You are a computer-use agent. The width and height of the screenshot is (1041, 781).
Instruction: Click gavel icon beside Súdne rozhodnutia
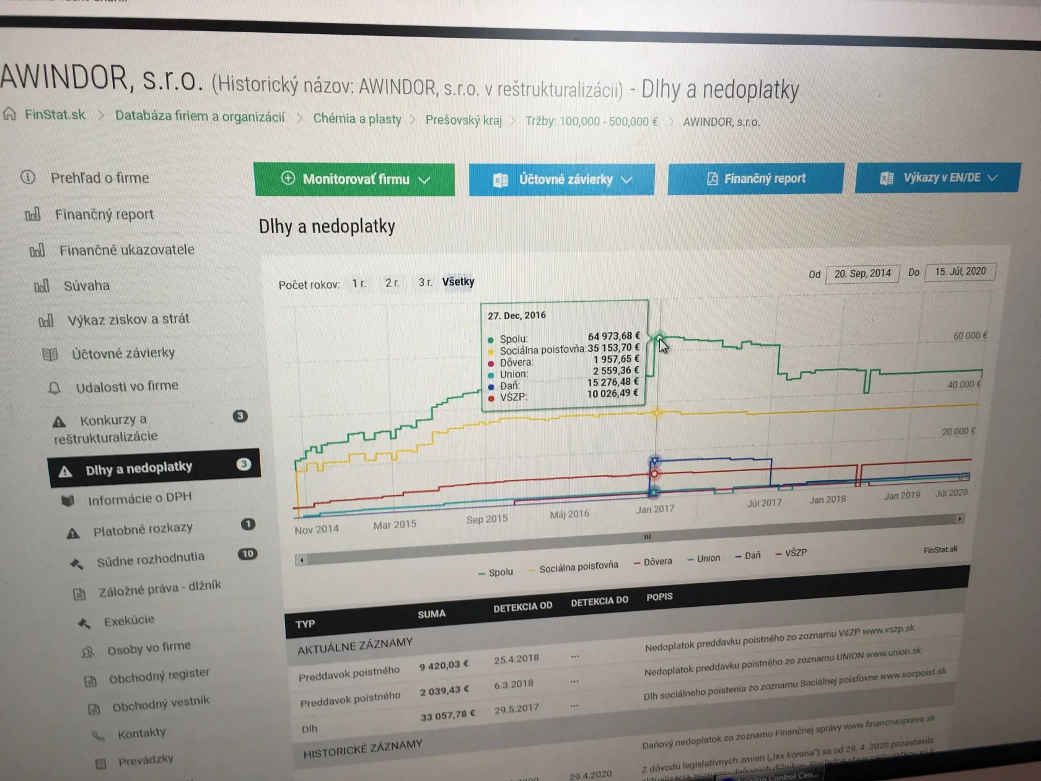[x=76, y=564]
